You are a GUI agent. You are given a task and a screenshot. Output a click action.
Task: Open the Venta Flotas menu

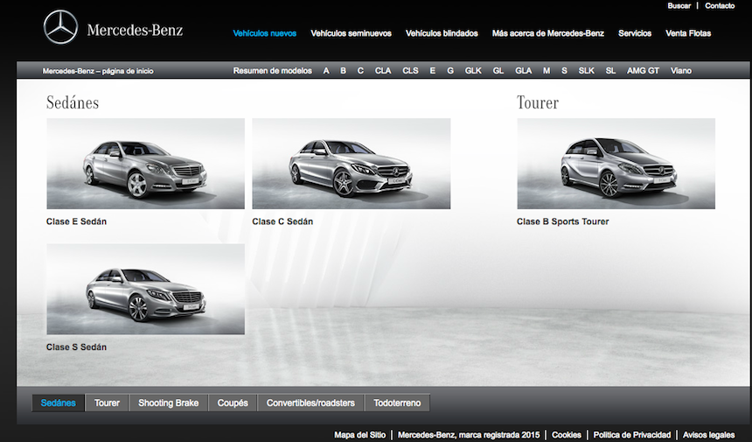[688, 33]
